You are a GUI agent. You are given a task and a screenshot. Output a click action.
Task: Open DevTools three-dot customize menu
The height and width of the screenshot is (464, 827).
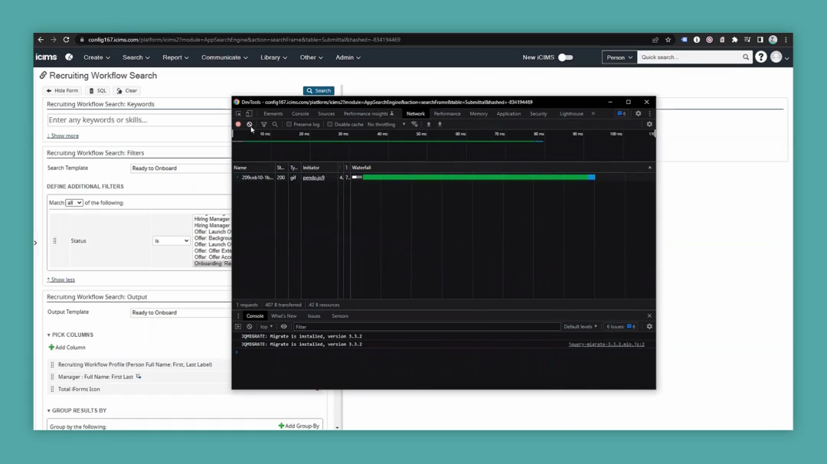pyautogui.click(x=650, y=113)
